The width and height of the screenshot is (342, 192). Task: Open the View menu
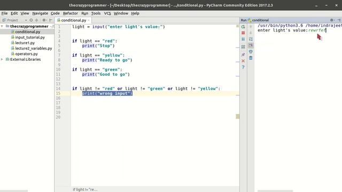[x=25, y=13]
